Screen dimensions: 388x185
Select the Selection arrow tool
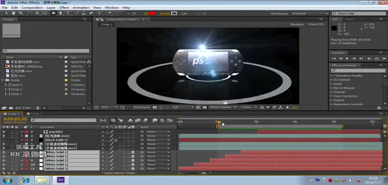[x=6, y=13]
